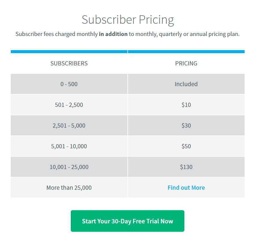
Task: Click the Included pricing cell
Action: click(186, 84)
